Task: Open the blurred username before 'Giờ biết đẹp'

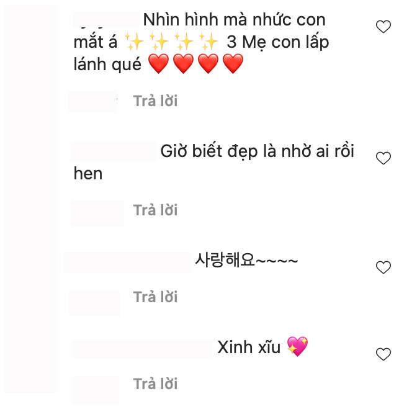Action: 114,151
